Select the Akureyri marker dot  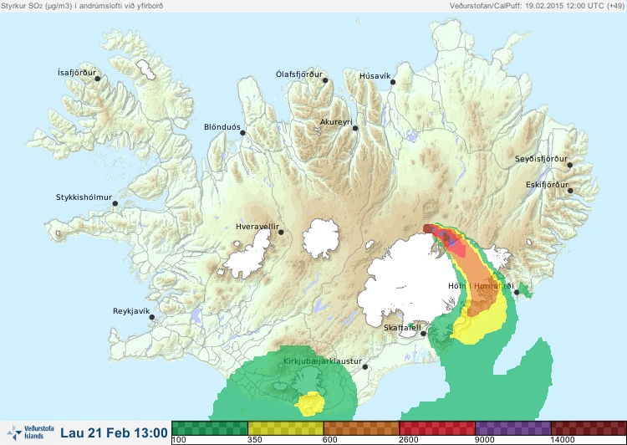point(355,128)
